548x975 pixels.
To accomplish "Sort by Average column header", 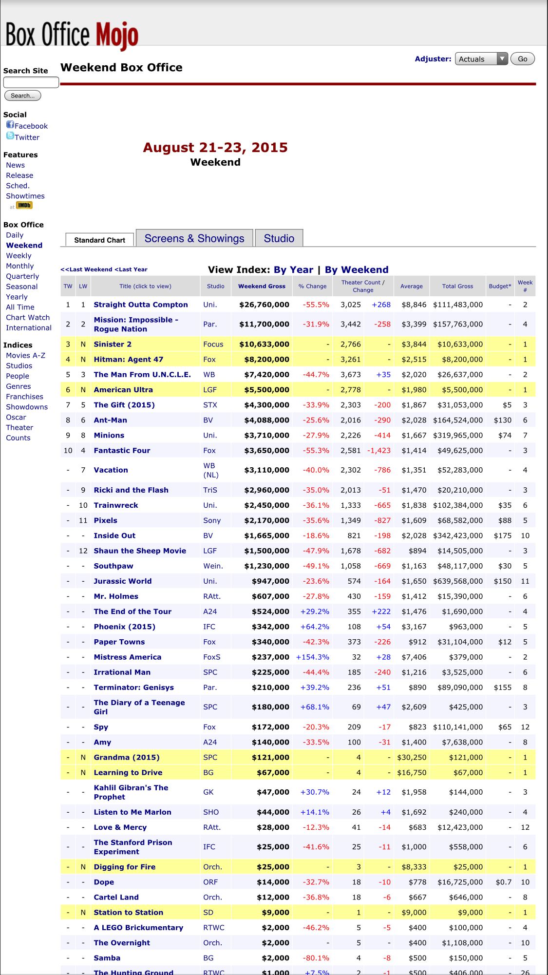I will 412,287.
